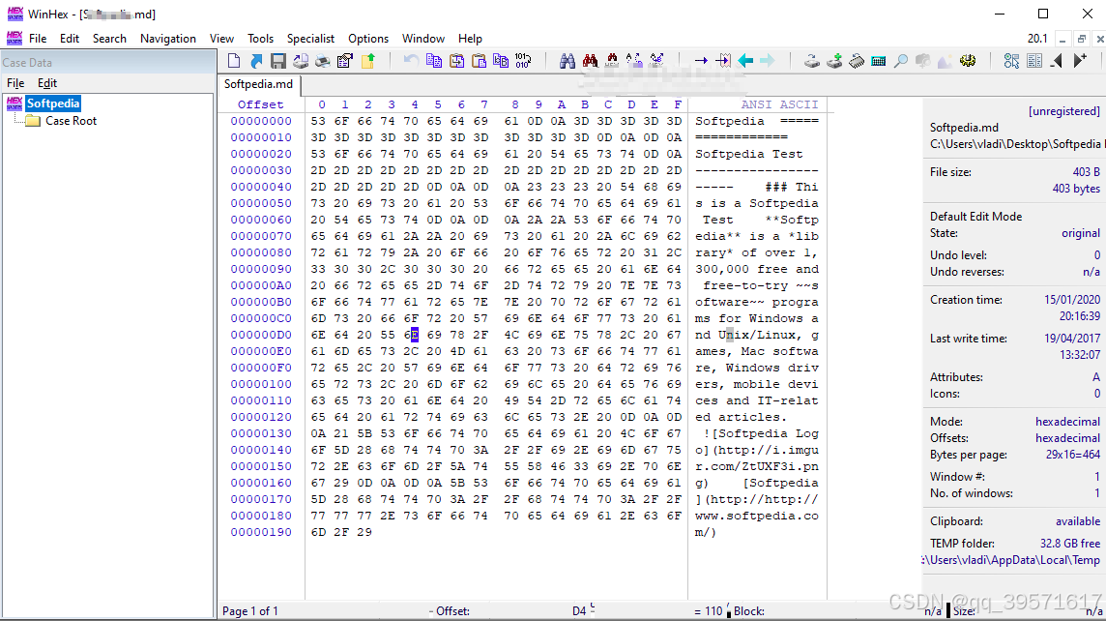The height and width of the screenshot is (621, 1106).
Task: Click the black right triangle plus icon
Action: pos(1079,61)
